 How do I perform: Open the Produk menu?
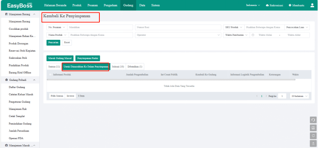[77, 6]
